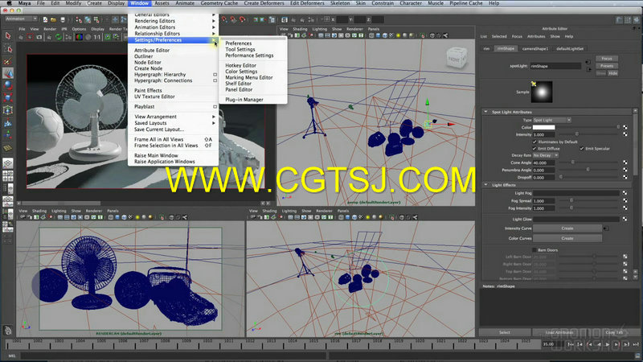
Task: Click play forward button in playback controls
Action: tap(608, 344)
